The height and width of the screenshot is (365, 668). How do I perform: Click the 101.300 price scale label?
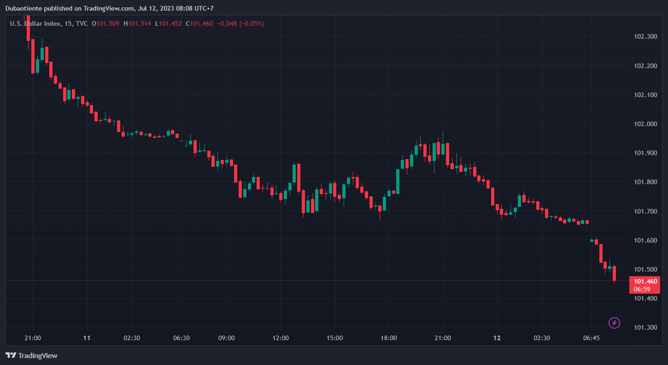click(645, 328)
